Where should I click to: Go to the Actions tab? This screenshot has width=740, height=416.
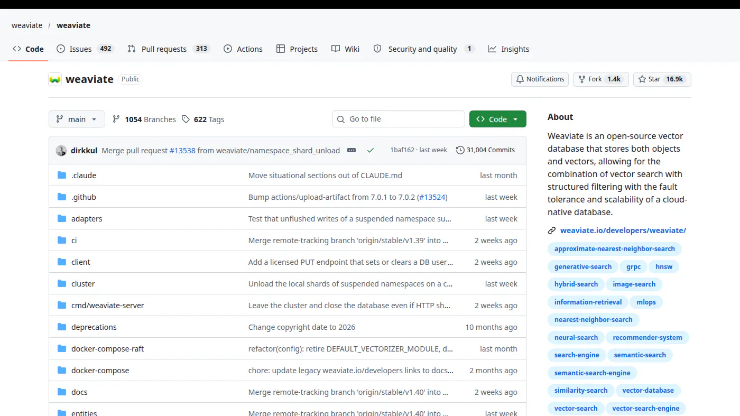click(x=243, y=49)
